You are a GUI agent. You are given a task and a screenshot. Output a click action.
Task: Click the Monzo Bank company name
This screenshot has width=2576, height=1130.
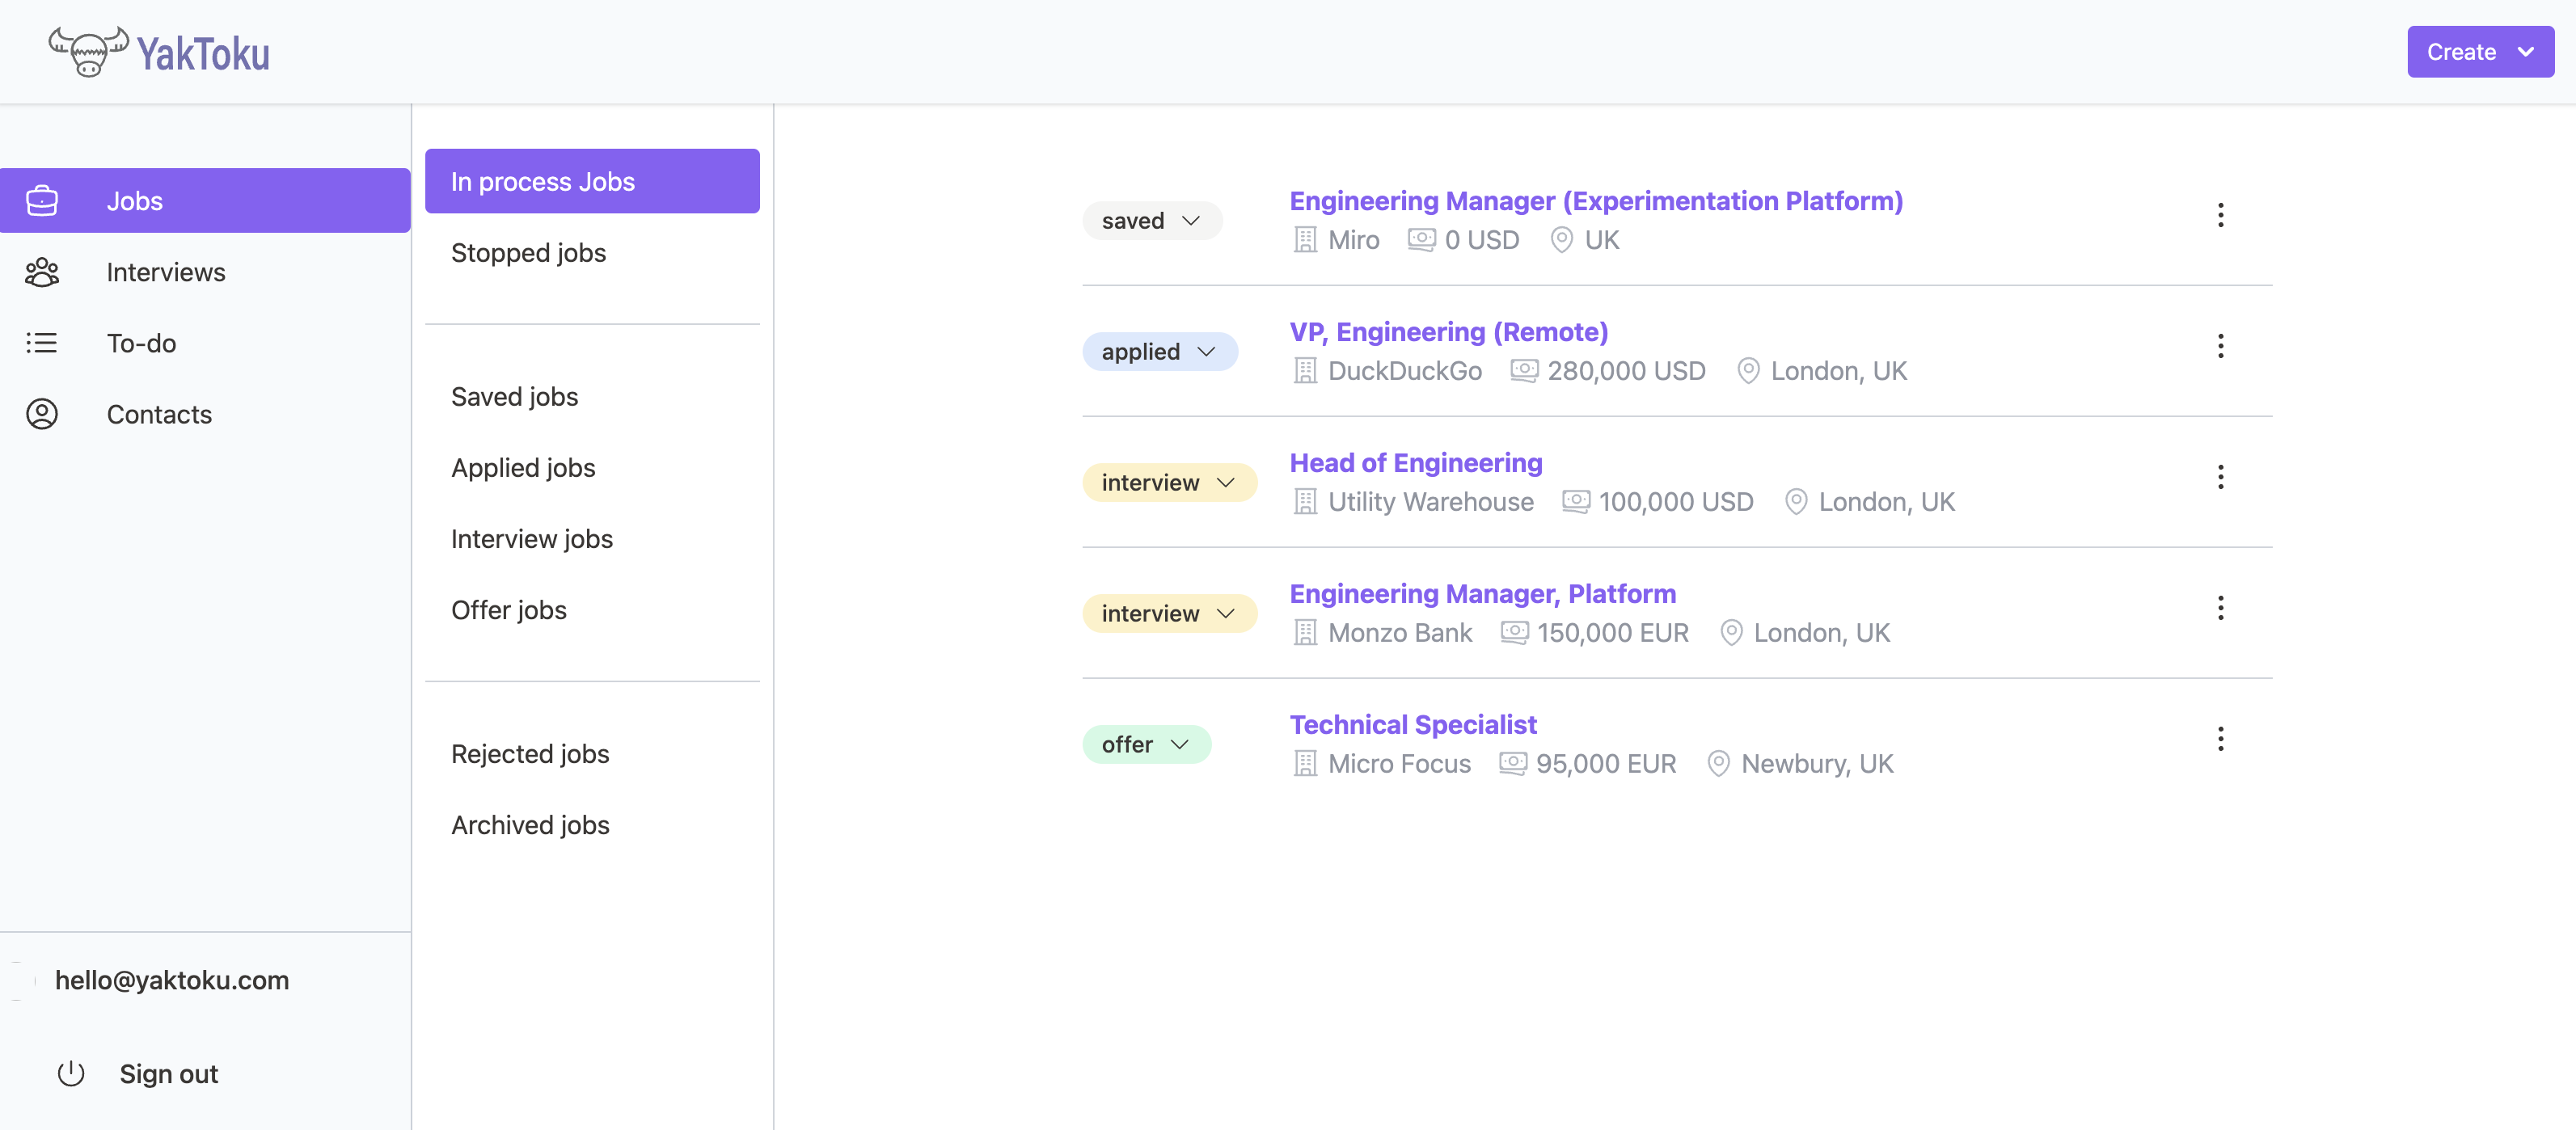tap(1400, 633)
